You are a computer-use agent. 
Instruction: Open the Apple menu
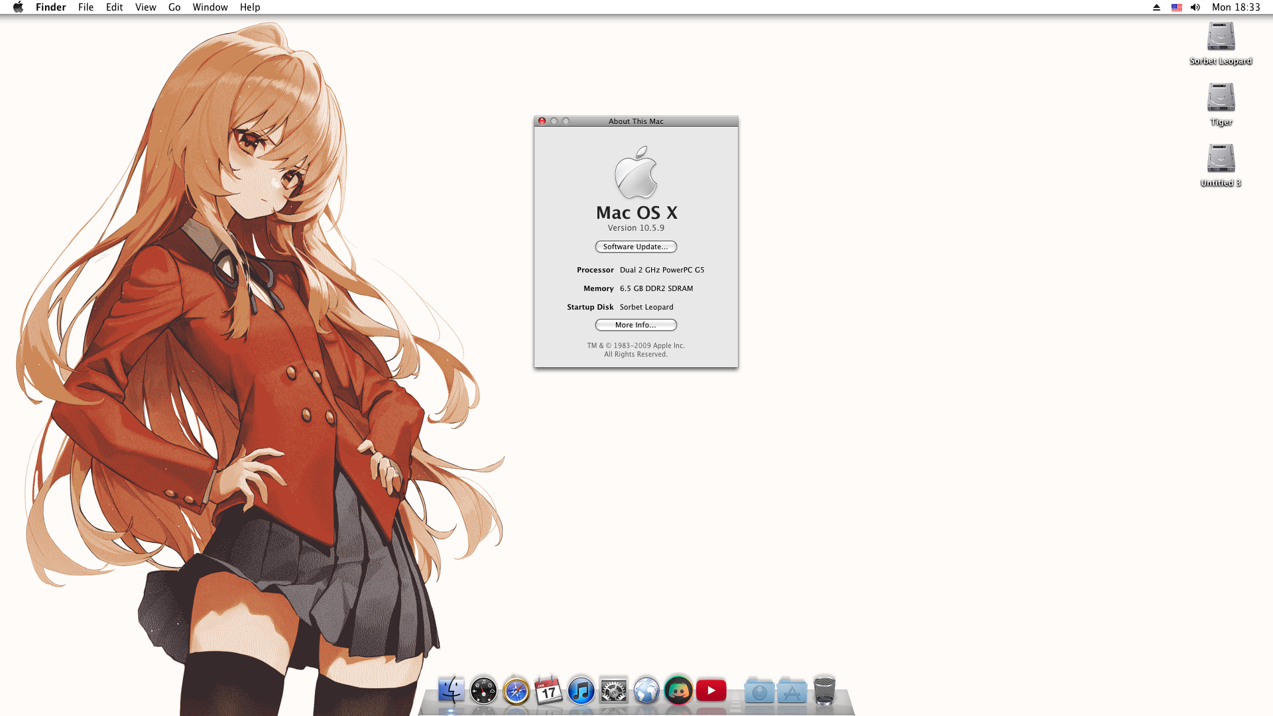pyautogui.click(x=19, y=7)
